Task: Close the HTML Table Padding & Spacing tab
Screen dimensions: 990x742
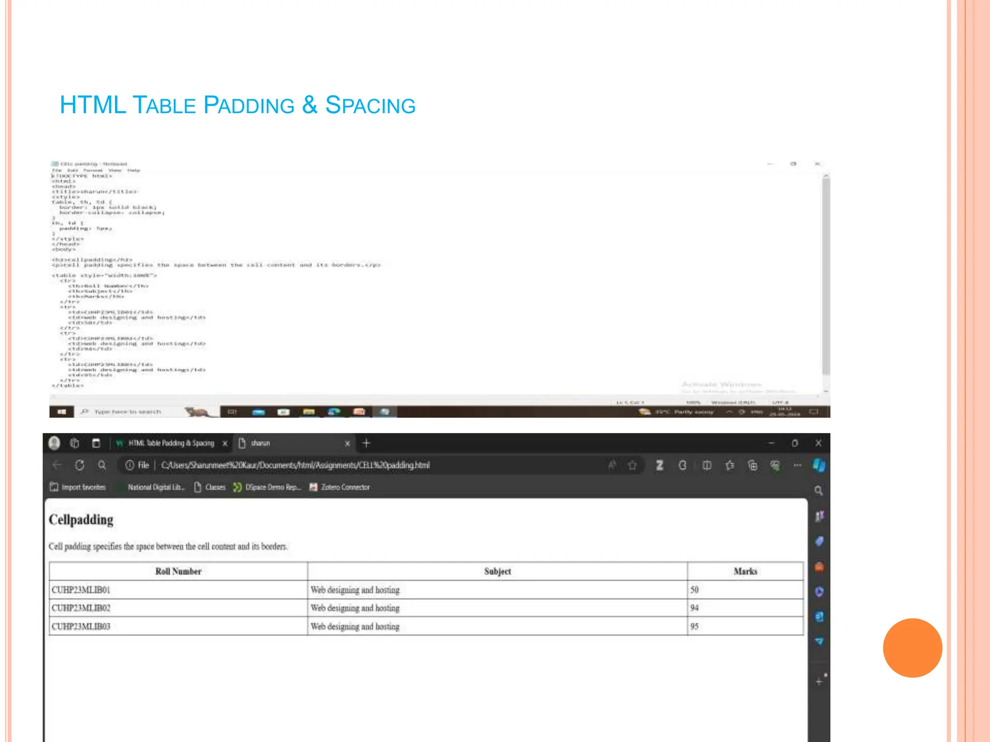Action: [225, 443]
